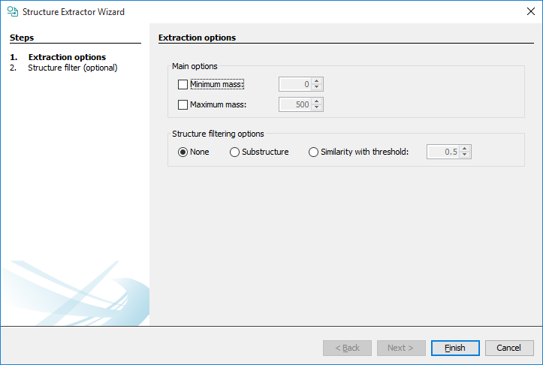Image resolution: width=543 pixels, height=365 pixels.
Task: Click the Maximum mass value field
Action: coord(295,105)
